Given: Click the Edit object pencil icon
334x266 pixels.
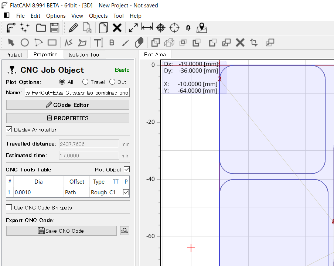Looking at the screenshot, I should tap(73, 28).
